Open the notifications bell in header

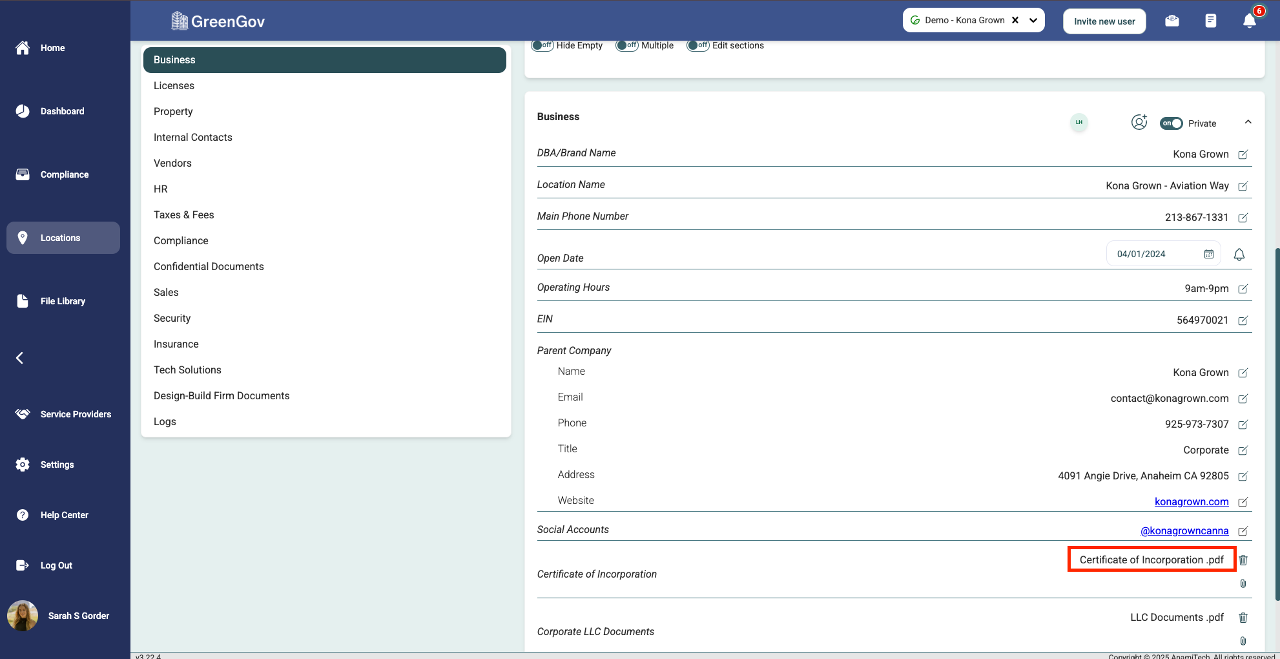[1250, 21]
